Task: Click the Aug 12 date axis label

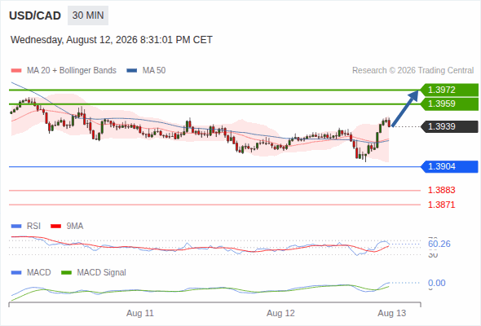Action: pyautogui.click(x=280, y=314)
